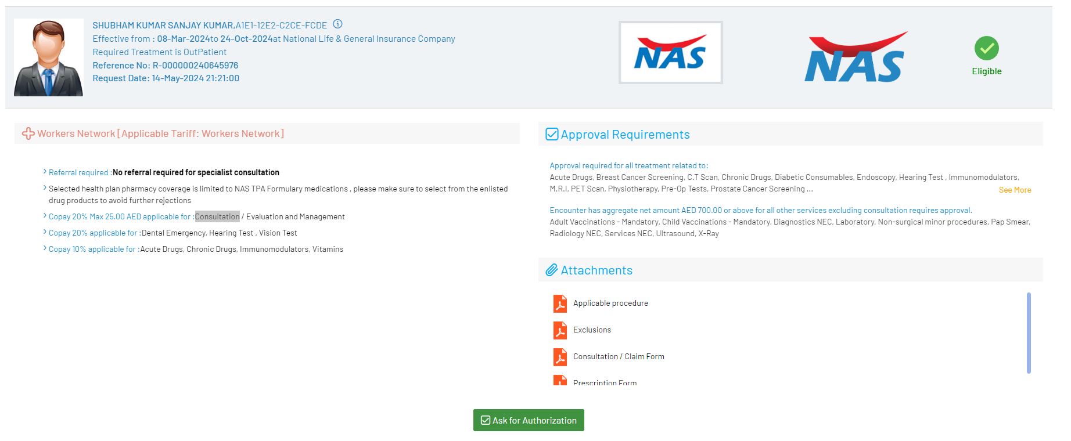
Task: Open the Prescription Form attachment link
Action: [x=605, y=382]
